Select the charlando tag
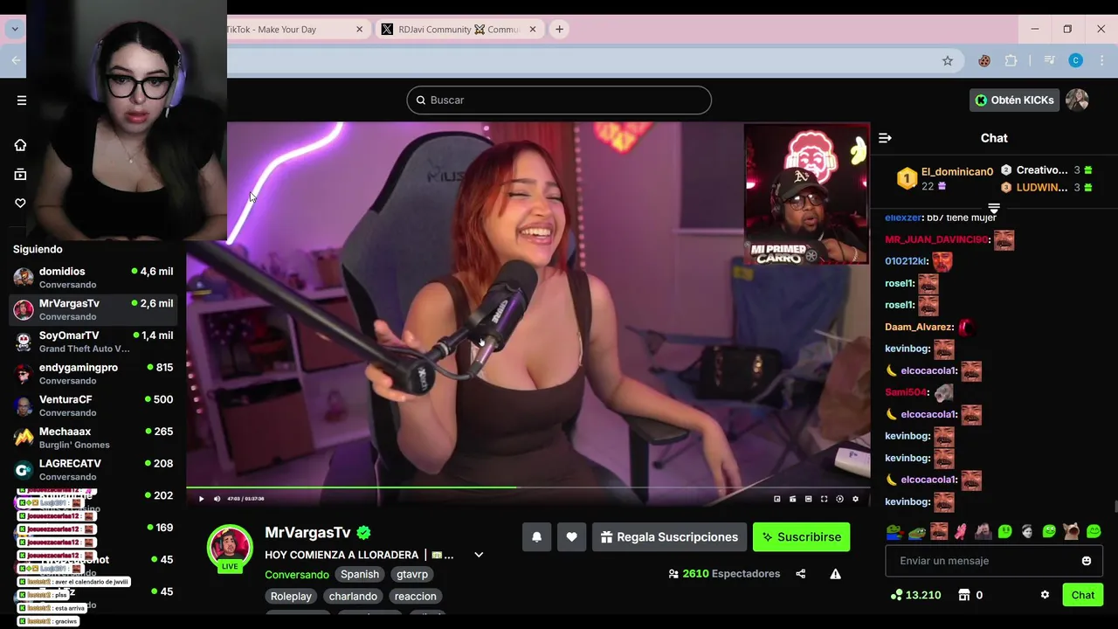The image size is (1118, 629). (353, 596)
